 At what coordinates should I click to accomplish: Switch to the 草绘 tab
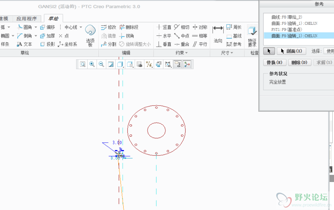(53, 19)
